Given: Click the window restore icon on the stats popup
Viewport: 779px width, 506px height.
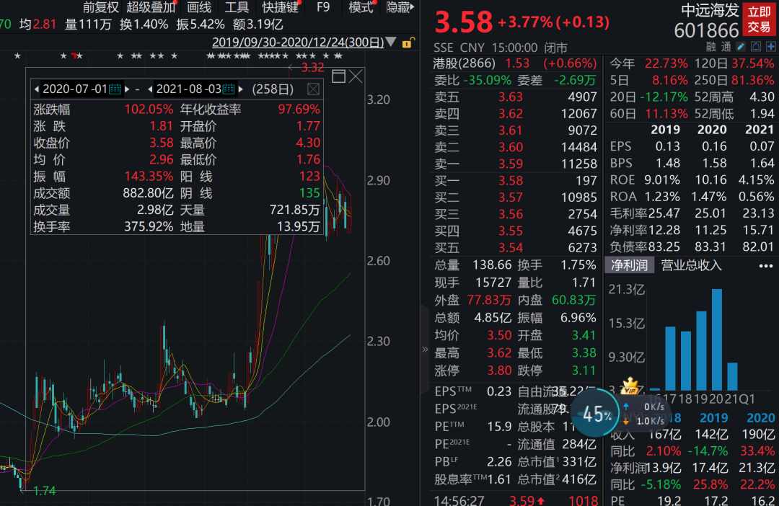Looking at the screenshot, I should click(338, 75).
